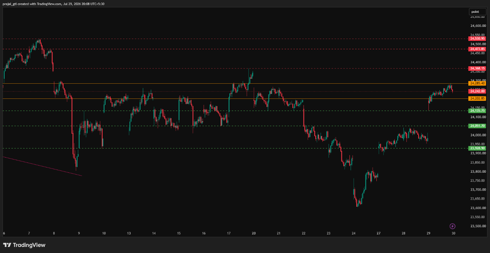Viewport: 490px width, 253px height.
Task: Click the TradingView logo at bottom left
Action: click(24, 245)
